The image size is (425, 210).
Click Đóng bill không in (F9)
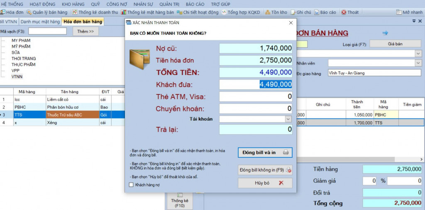click(x=265, y=170)
